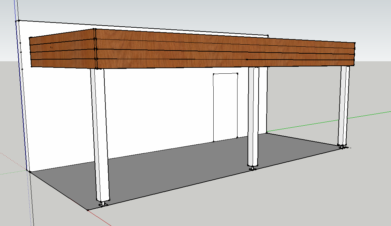Click the solid green axis line
Viewport: 391px width, 226px height.
(329, 121)
